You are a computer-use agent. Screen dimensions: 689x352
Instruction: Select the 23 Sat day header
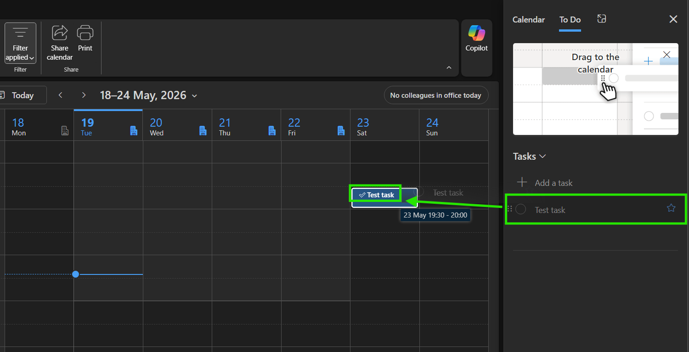tap(385, 125)
